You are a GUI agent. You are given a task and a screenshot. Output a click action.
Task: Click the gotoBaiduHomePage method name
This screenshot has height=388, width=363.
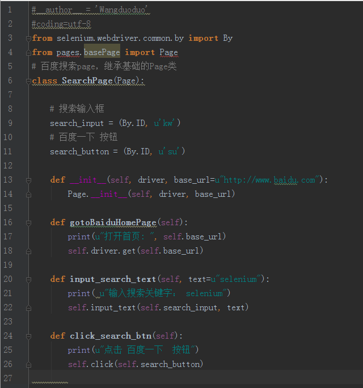click(x=113, y=222)
